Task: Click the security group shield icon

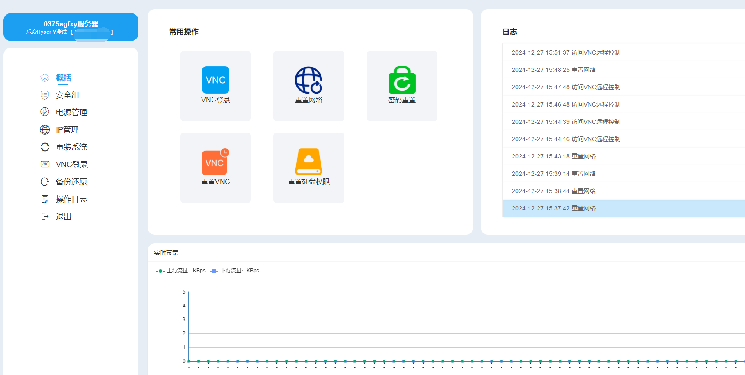Action: [x=45, y=95]
